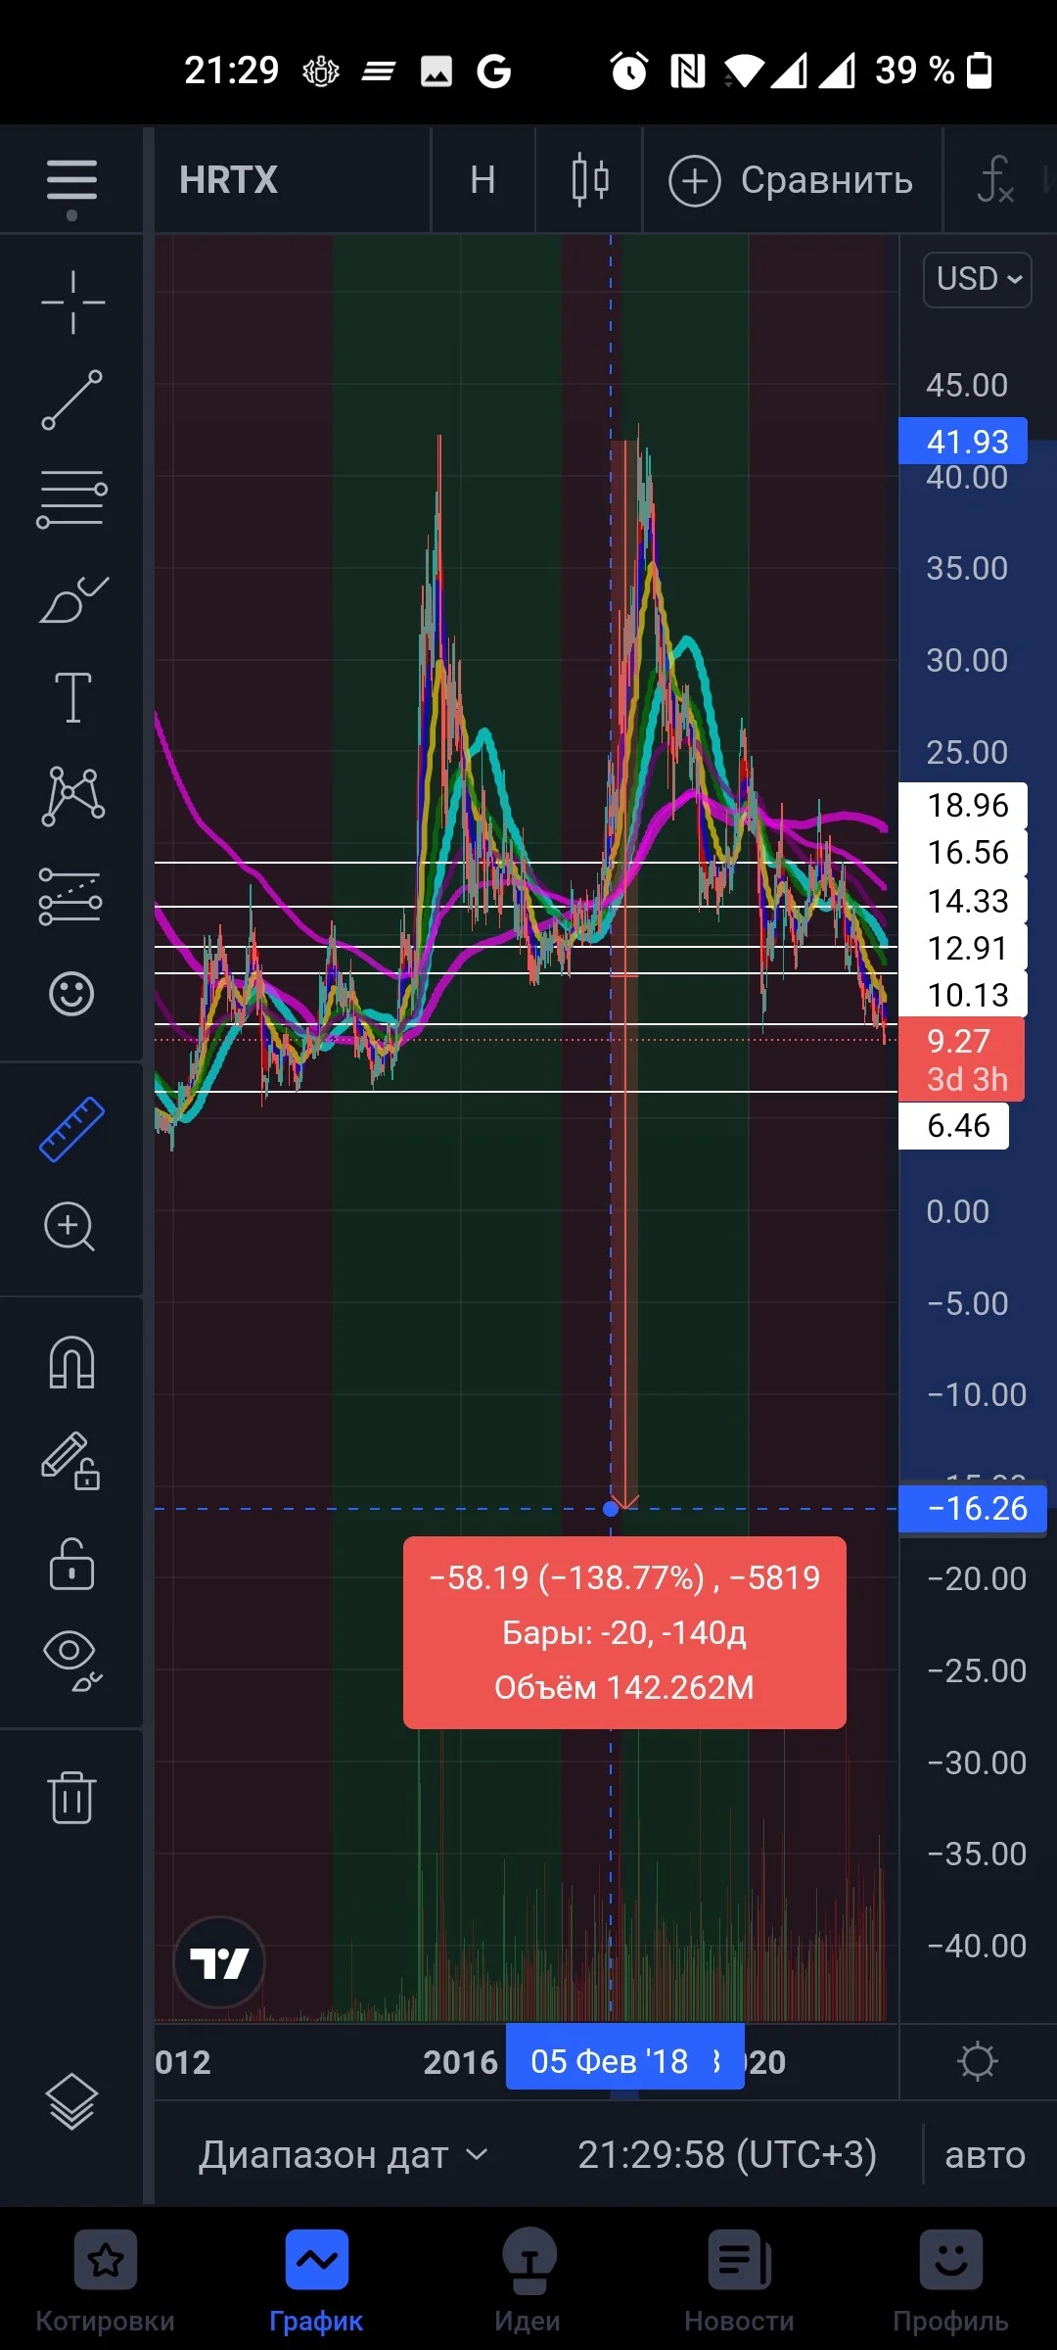1057x2350 pixels.
Task: Select the trend line drawing tool
Action: [72, 399]
